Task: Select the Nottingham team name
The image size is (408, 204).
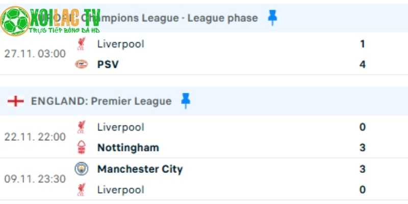Action: coord(128,148)
